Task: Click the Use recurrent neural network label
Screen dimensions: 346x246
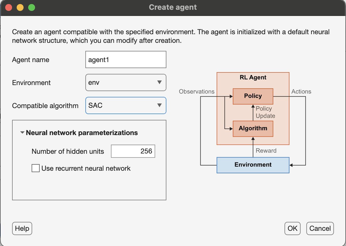Action: click(86, 168)
